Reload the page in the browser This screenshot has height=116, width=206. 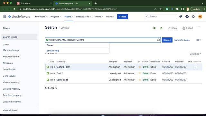14,9
